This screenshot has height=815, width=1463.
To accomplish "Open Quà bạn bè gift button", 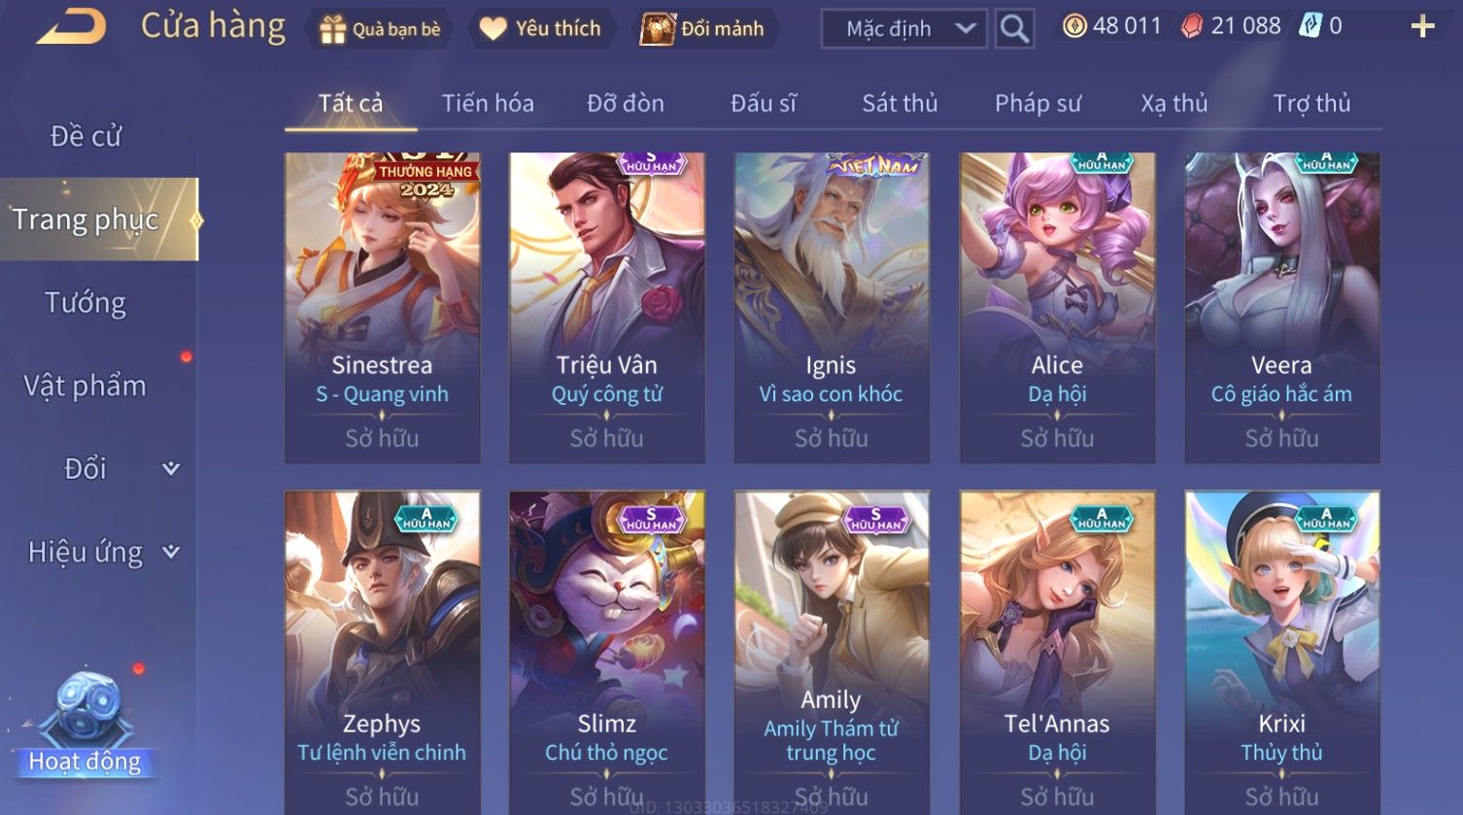I will point(380,29).
